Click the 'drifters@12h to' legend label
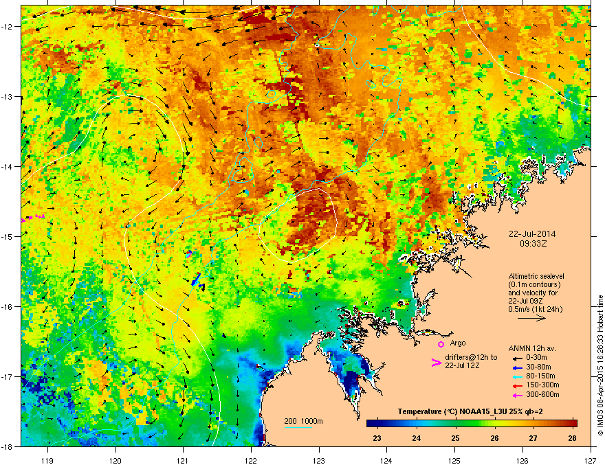Screen dimensions: 605x467 [471, 357]
